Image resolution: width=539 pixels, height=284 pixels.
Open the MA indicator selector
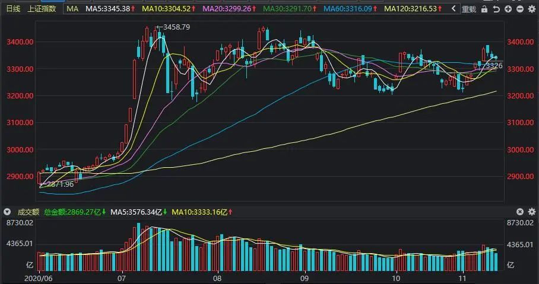coord(72,9)
